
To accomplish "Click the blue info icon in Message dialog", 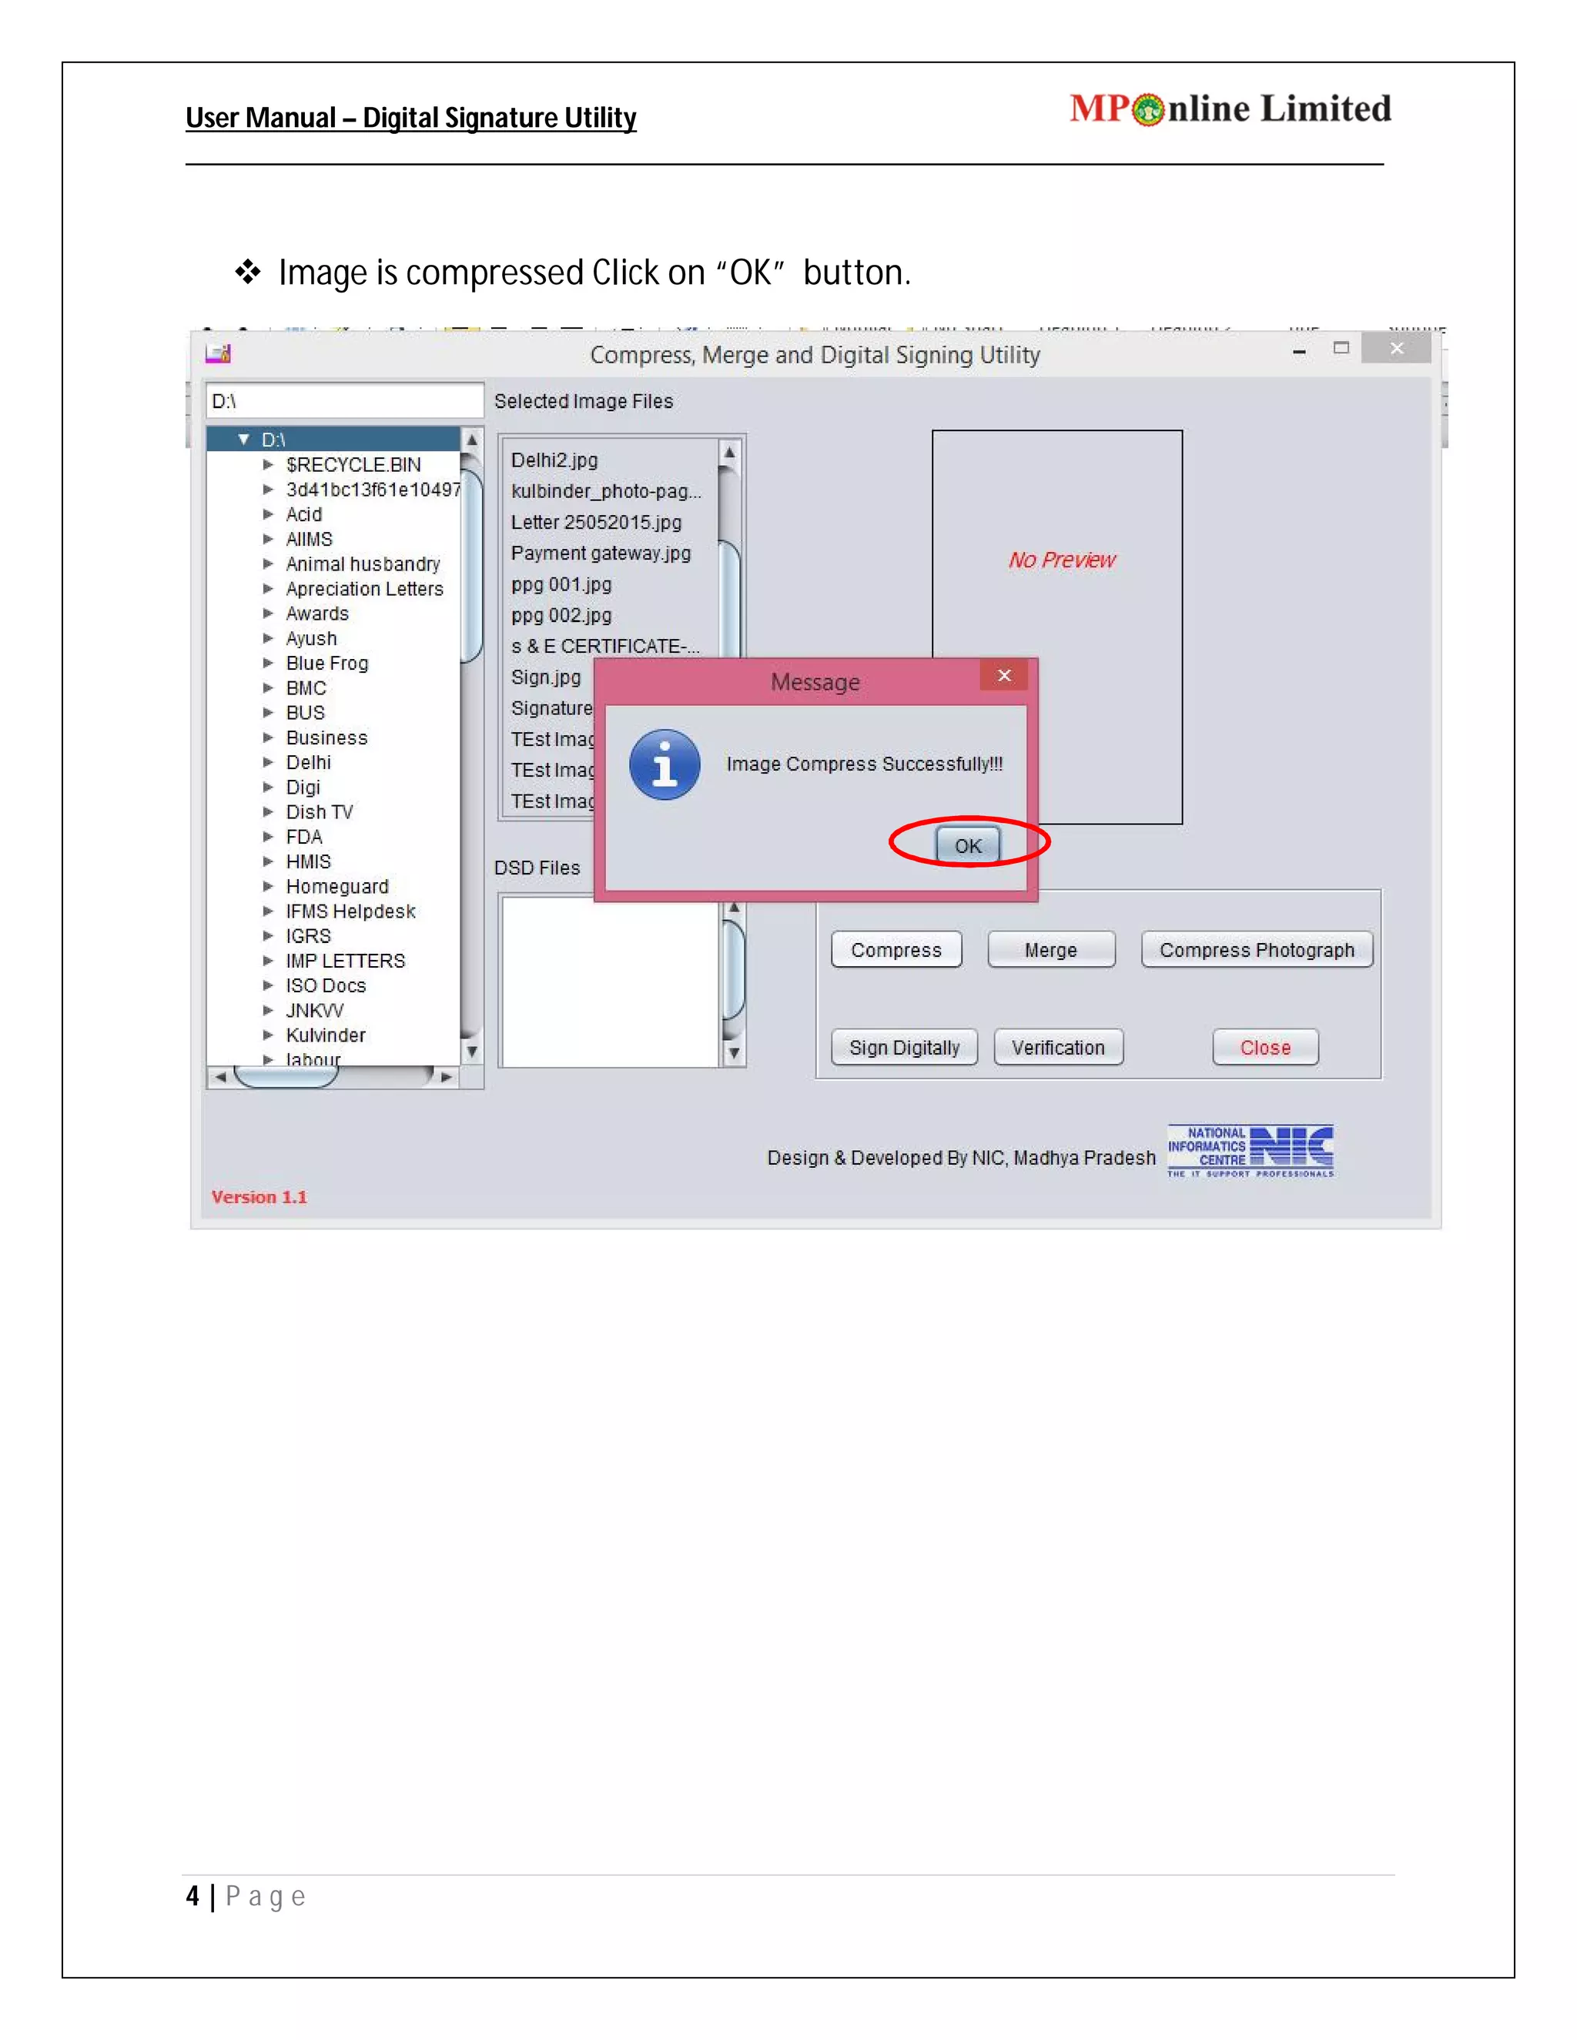I will 665,764.
